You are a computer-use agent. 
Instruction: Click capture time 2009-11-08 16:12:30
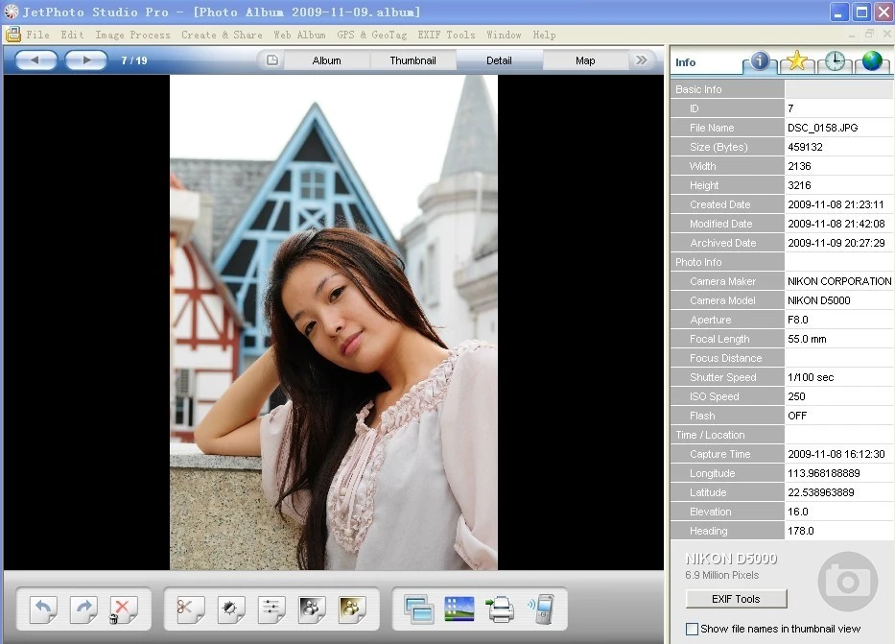point(836,454)
